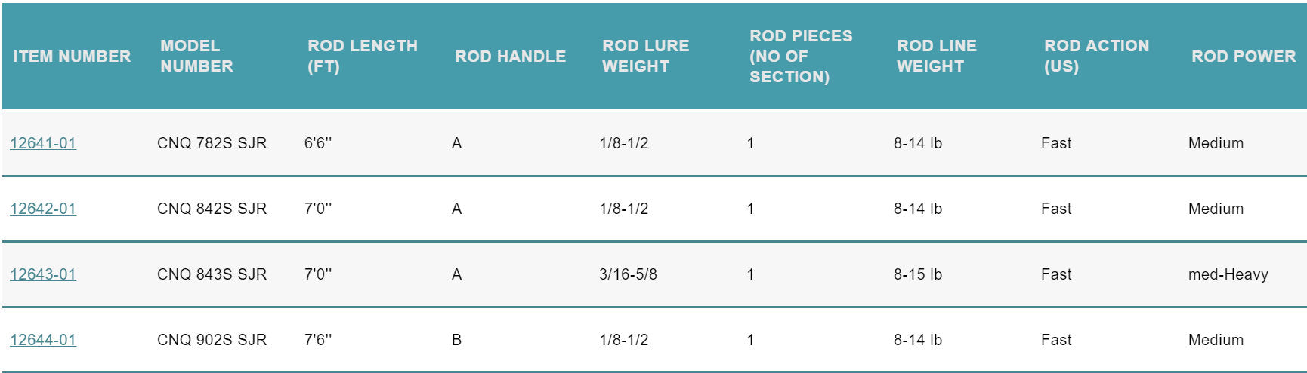
Task: Click the Item Number column header
Action: [x=72, y=57]
